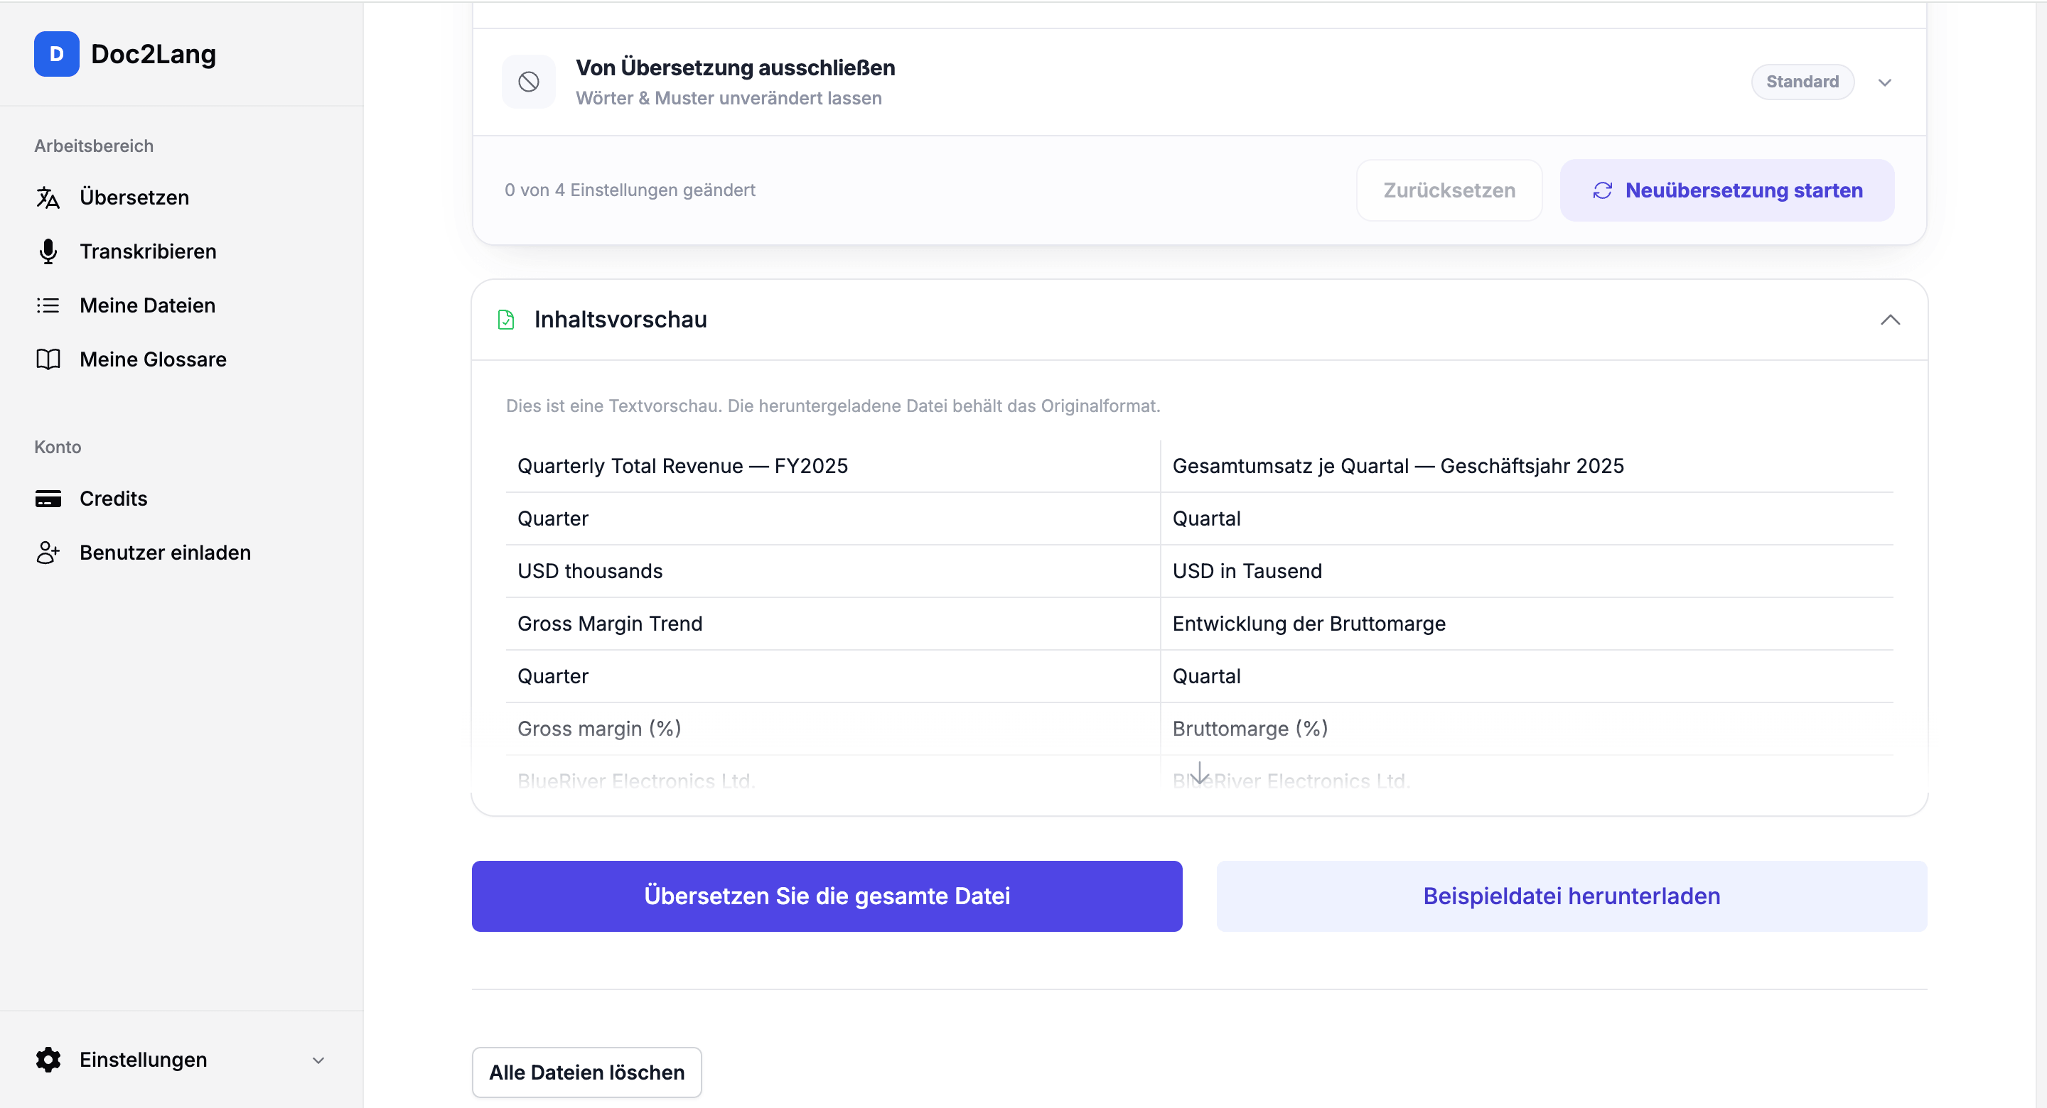2047x1108 pixels.
Task: Click the list icon beside Meine Dateien
Action: (x=48, y=306)
